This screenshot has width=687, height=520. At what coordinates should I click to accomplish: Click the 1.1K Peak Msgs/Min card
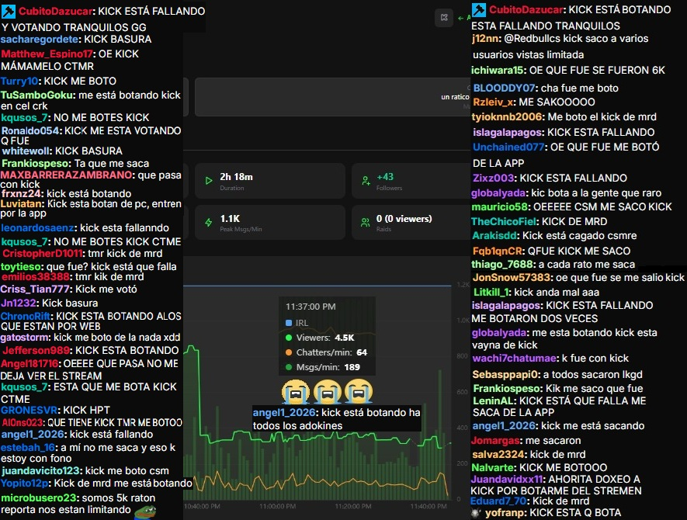[270, 223]
